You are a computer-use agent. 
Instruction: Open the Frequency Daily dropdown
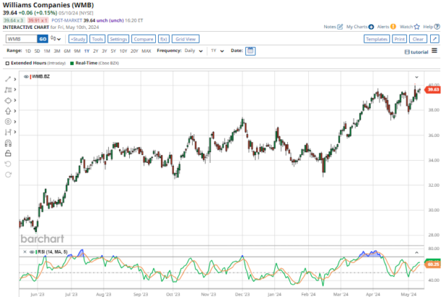tap(194, 51)
